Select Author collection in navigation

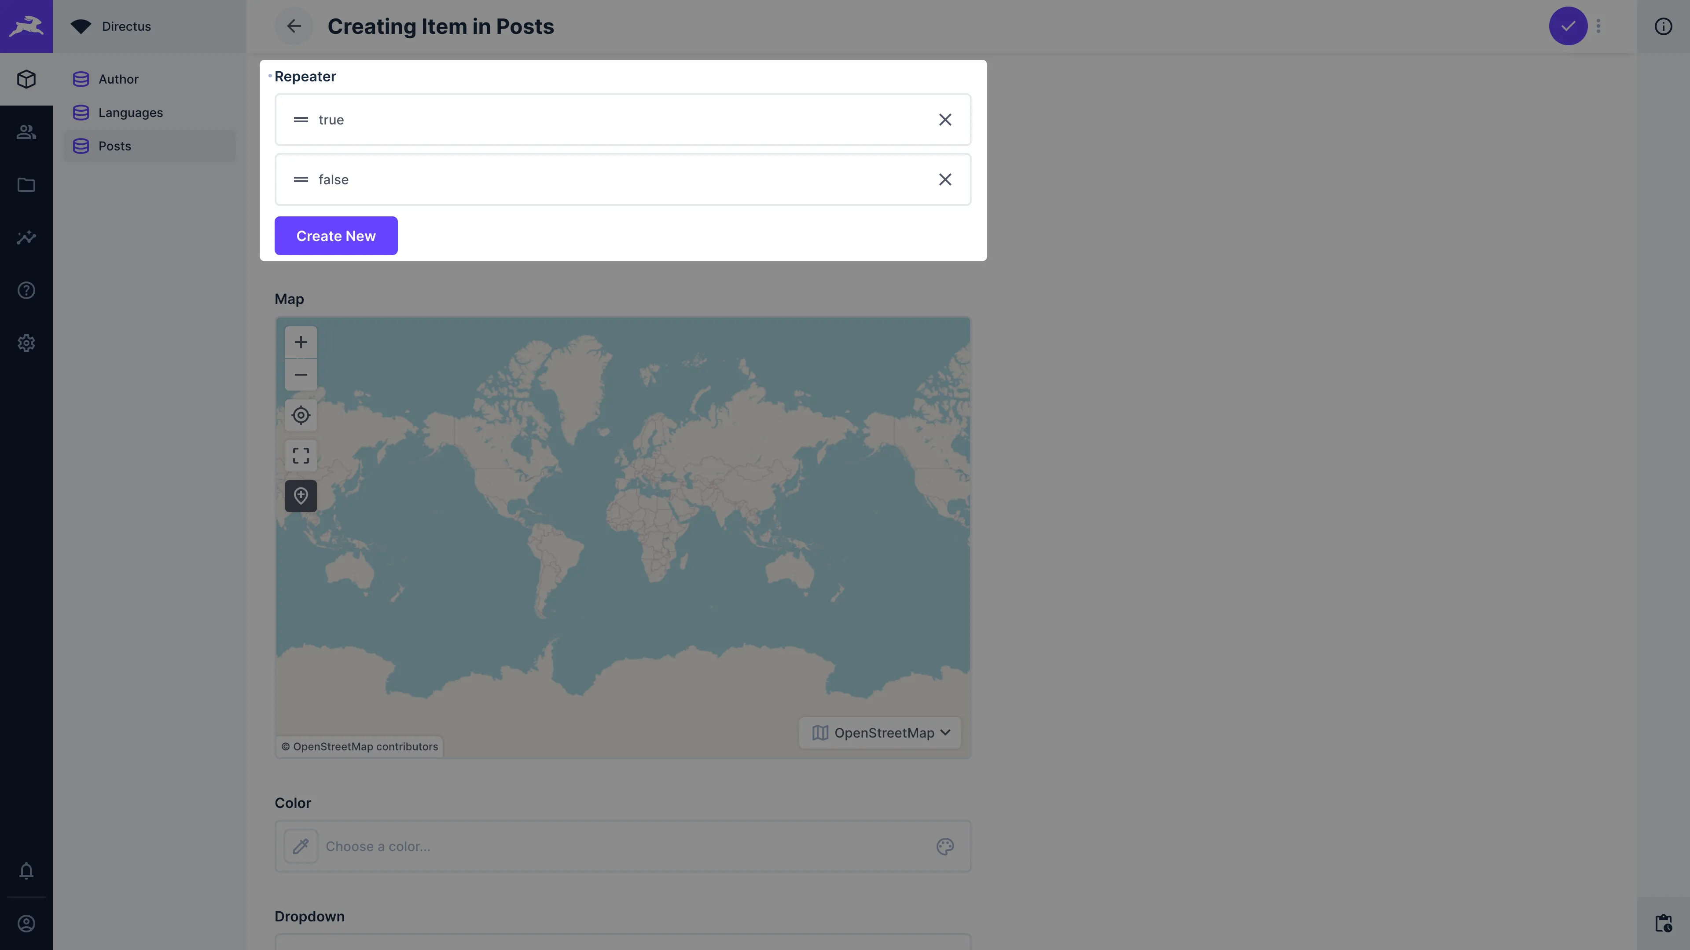[x=118, y=79]
